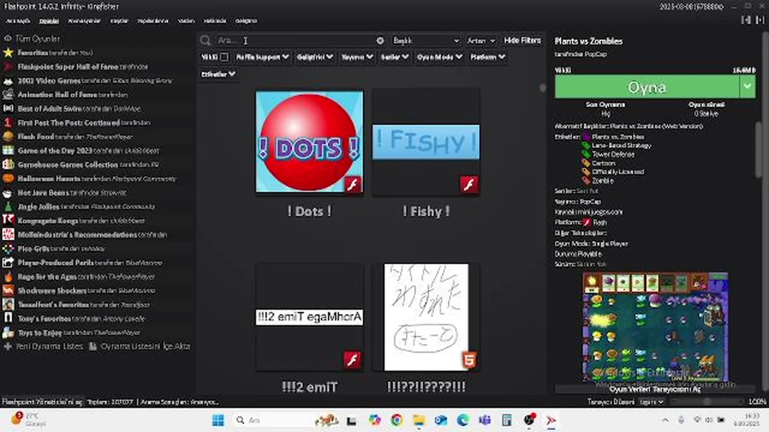This screenshot has height=432, width=769.
Task: Open the Başlık sort-by dropdown
Action: (x=425, y=40)
